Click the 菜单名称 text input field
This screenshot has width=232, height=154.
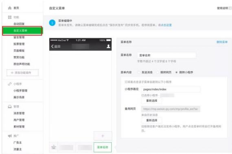pos(166,55)
